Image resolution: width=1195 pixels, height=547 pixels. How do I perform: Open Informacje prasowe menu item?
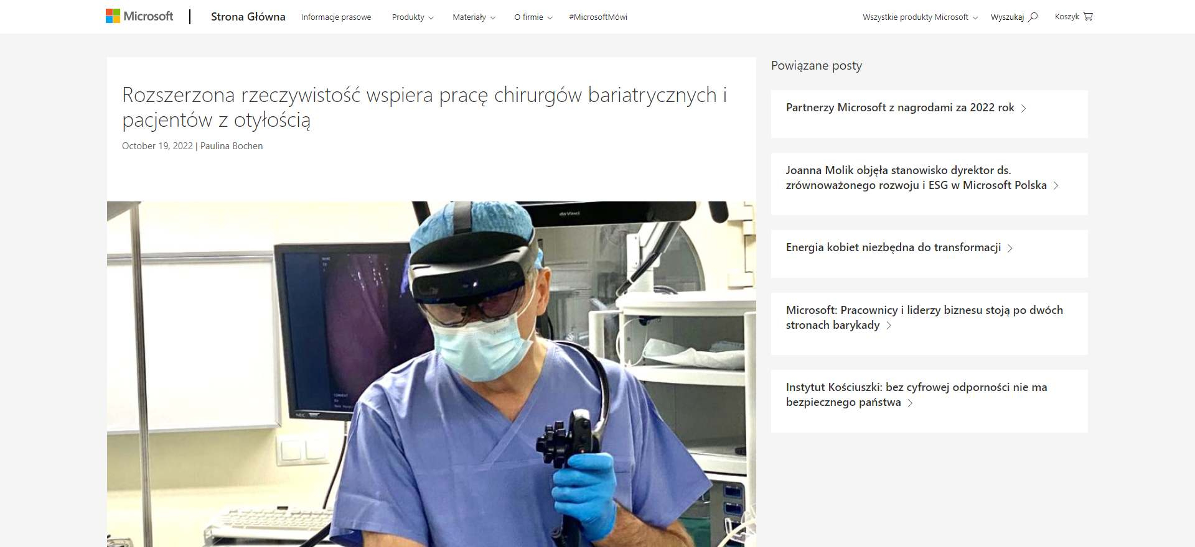coord(336,17)
